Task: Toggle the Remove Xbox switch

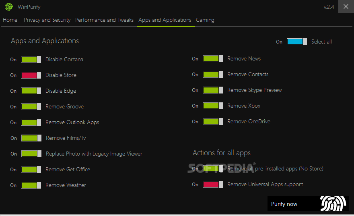Action: [213, 106]
